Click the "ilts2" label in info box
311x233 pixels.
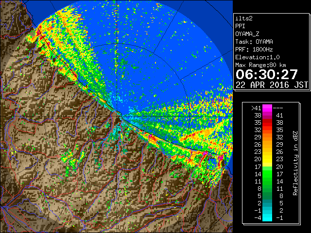244,18
